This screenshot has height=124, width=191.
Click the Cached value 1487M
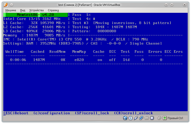[x=39, y=60]
